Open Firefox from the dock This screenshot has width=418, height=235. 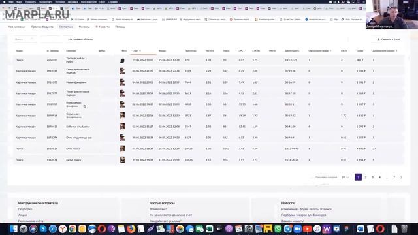point(131,229)
